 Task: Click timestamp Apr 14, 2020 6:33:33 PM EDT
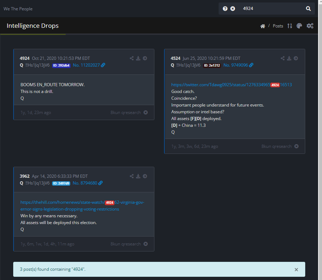pos(60,176)
